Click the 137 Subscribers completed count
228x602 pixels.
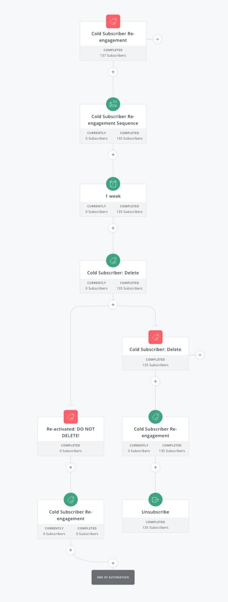click(x=113, y=55)
